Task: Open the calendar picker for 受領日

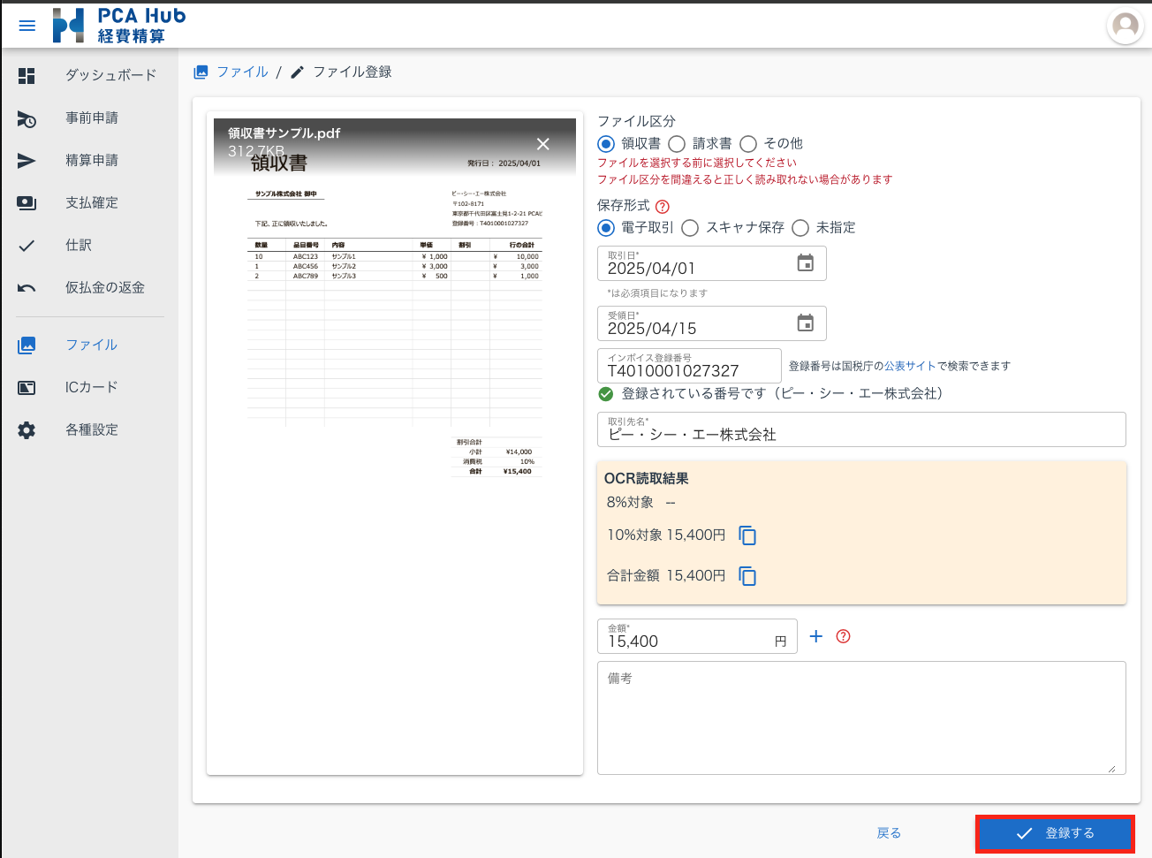Action: tap(805, 323)
